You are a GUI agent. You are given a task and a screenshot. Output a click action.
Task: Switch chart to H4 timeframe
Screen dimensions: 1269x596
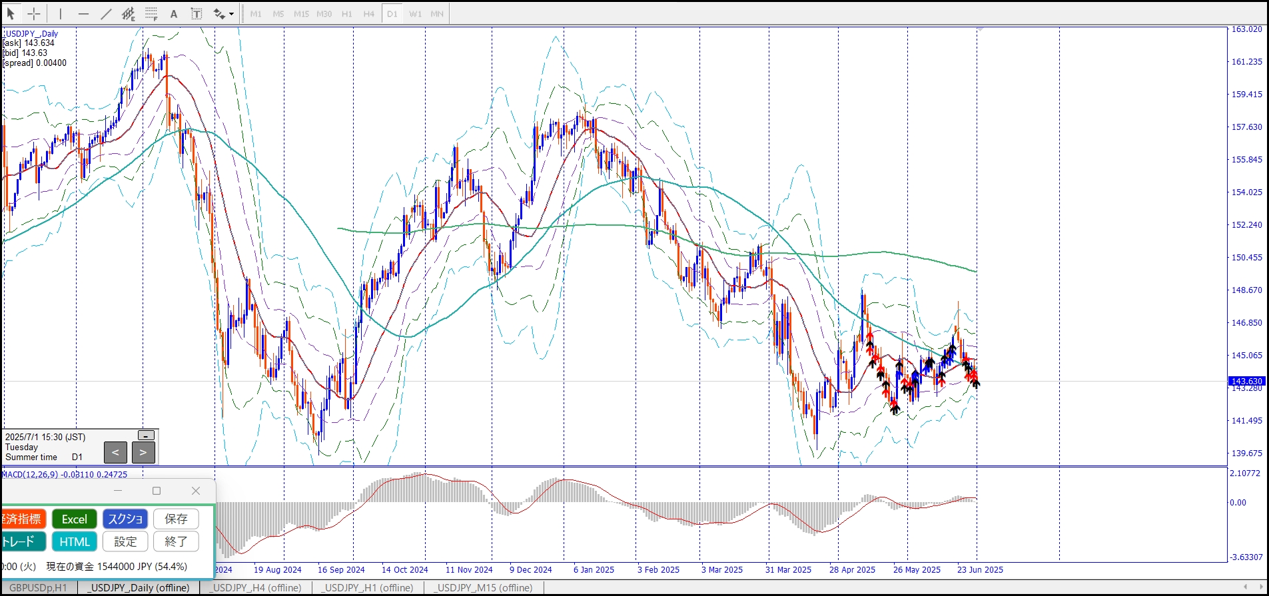point(369,13)
